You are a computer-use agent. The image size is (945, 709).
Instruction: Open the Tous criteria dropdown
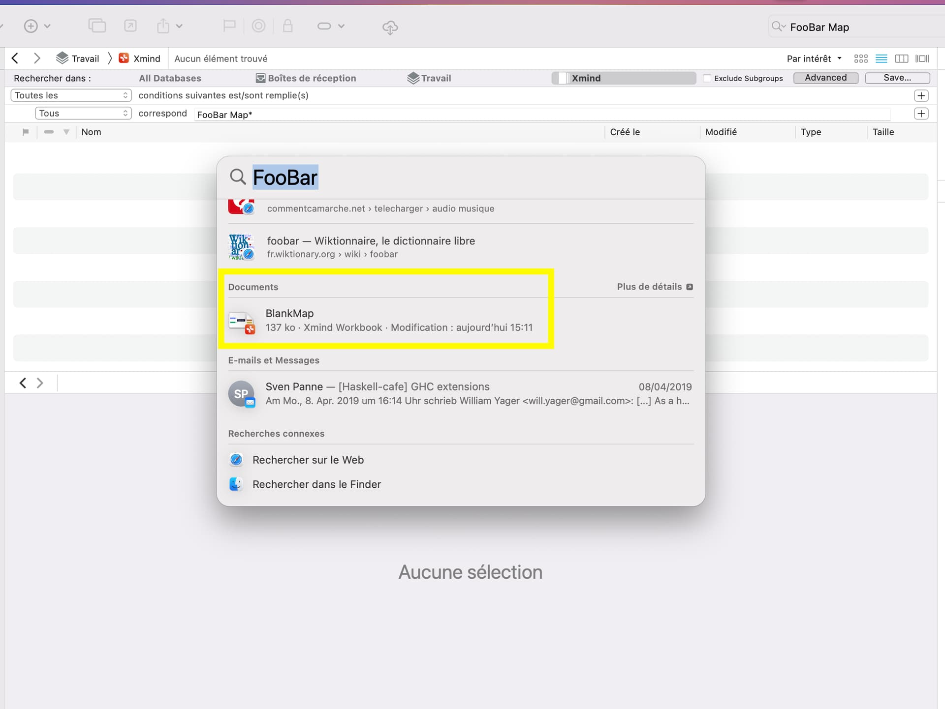pyautogui.click(x=83, y=114)
